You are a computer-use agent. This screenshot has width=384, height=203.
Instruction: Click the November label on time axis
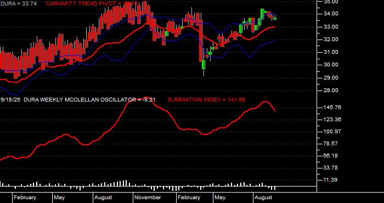coord(148,198)
